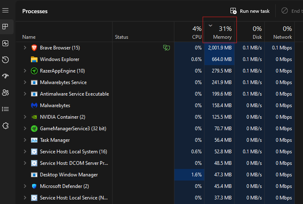Expand GameManagerService3 (32 bit) entry

(25, 129)
